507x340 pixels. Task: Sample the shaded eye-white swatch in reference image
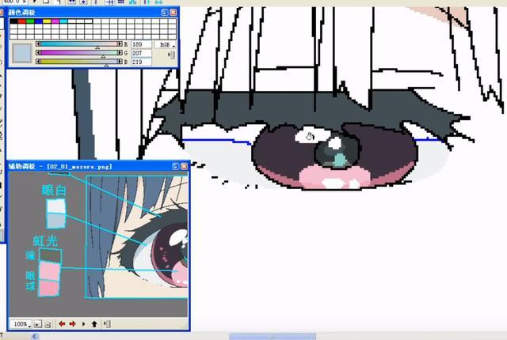56,220
